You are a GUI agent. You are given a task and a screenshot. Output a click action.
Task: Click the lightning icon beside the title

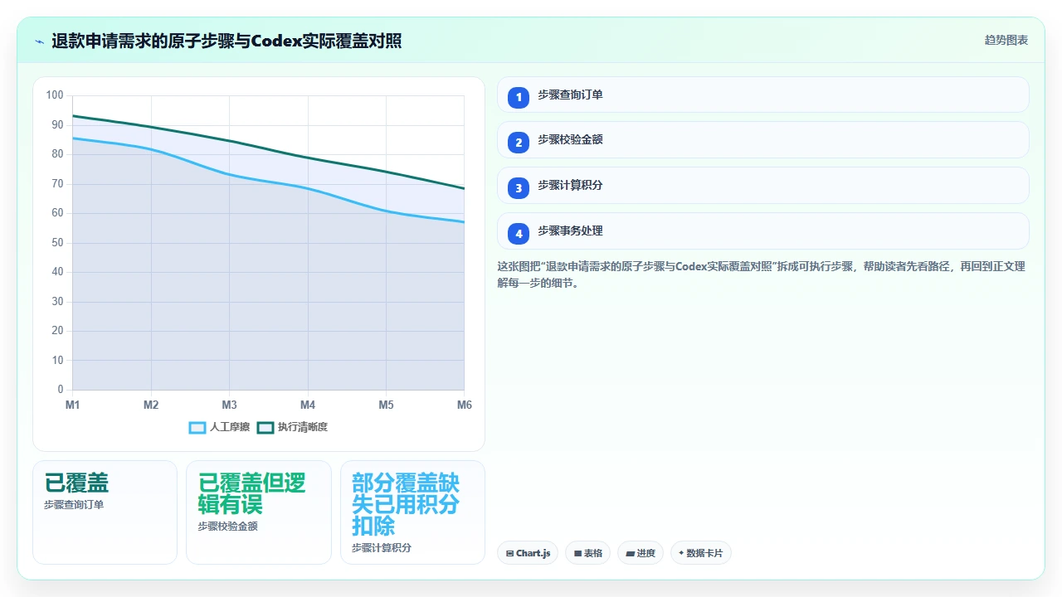point(39,41)
